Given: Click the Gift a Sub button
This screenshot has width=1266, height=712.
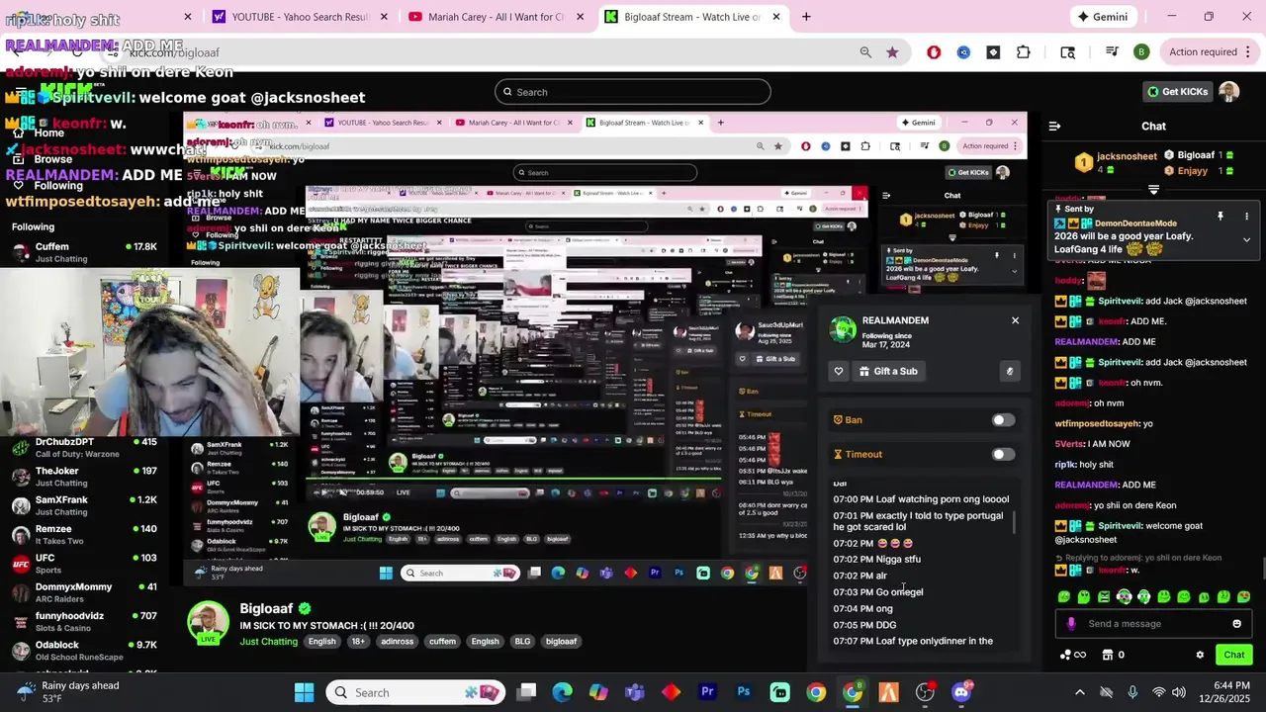Looking at the screenshot, I should pyautogui.click(x=888, y=371).
